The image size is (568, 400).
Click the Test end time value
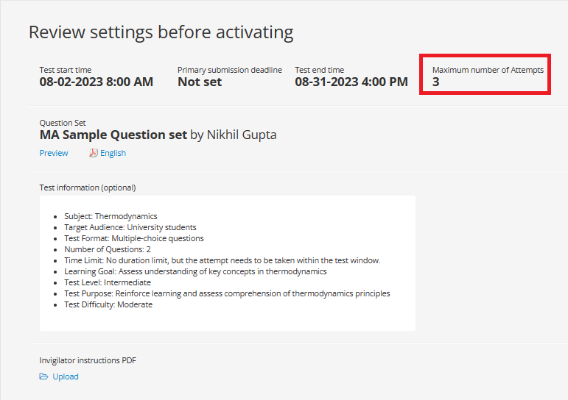(x=351, y=82)
